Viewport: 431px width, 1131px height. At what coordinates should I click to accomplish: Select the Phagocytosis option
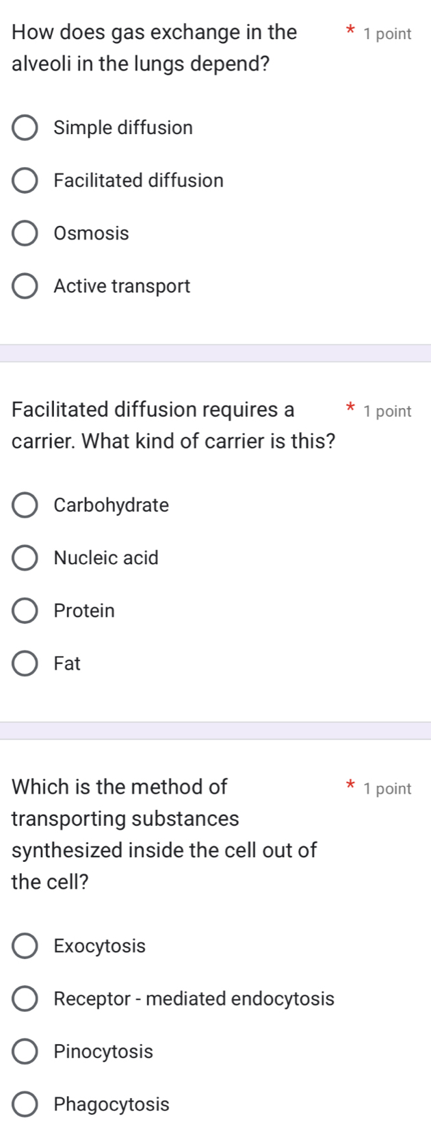[25, 1104]
